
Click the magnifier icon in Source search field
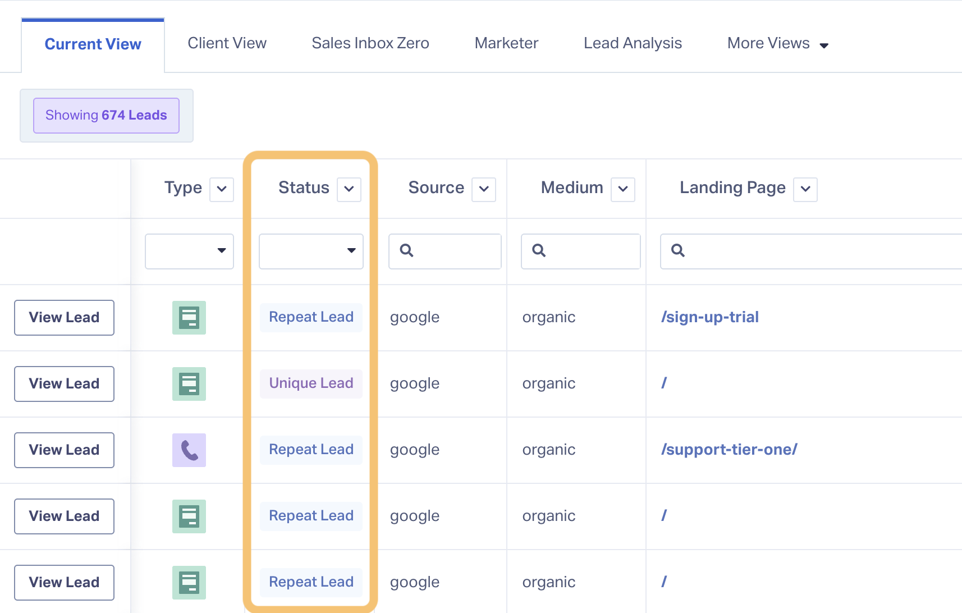407,250
